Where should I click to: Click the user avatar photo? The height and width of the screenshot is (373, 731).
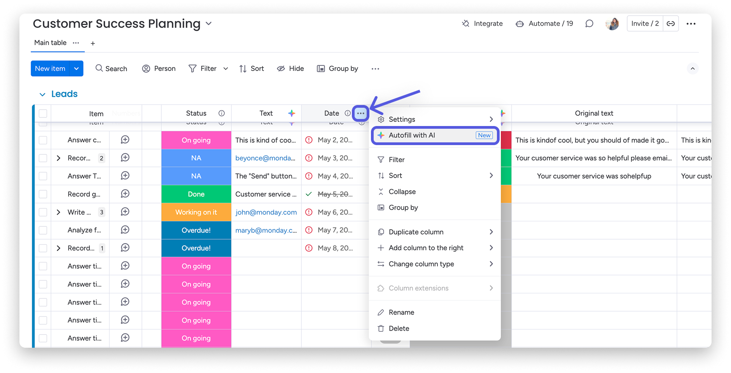pos(612,24)
